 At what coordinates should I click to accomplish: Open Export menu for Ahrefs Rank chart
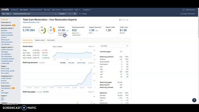[91, 46]
